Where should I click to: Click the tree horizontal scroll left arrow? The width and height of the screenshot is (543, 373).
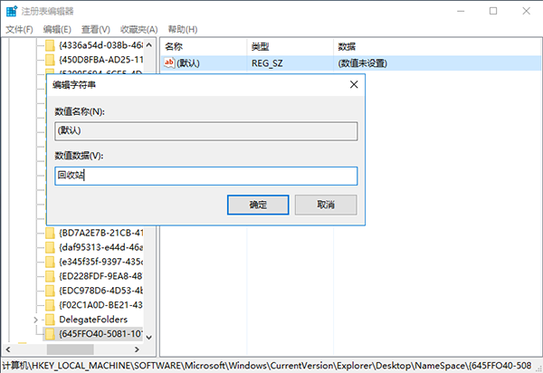tap(8, 349)
